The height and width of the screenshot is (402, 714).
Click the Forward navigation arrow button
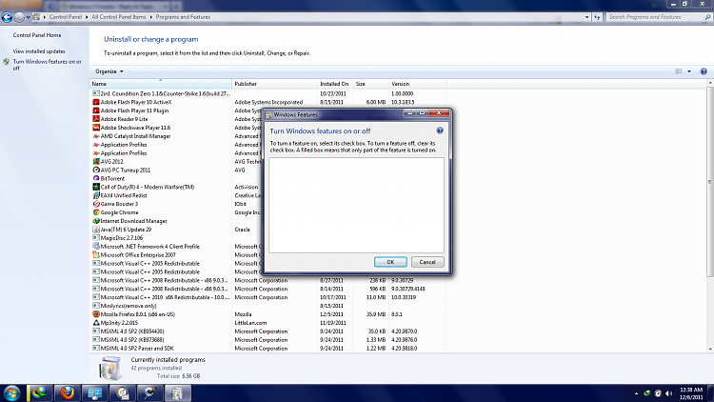point(19,17)
